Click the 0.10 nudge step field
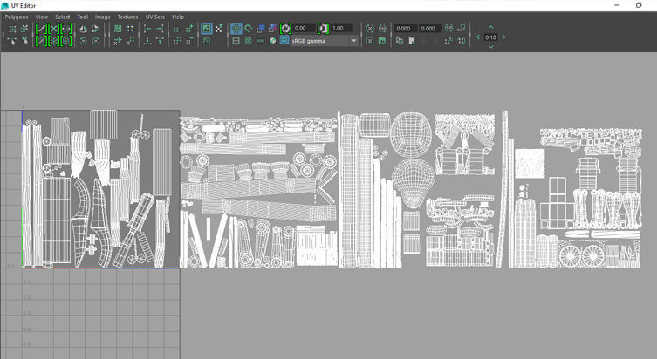This screenshot has height=359, width=657. click(x=490, y=37)
